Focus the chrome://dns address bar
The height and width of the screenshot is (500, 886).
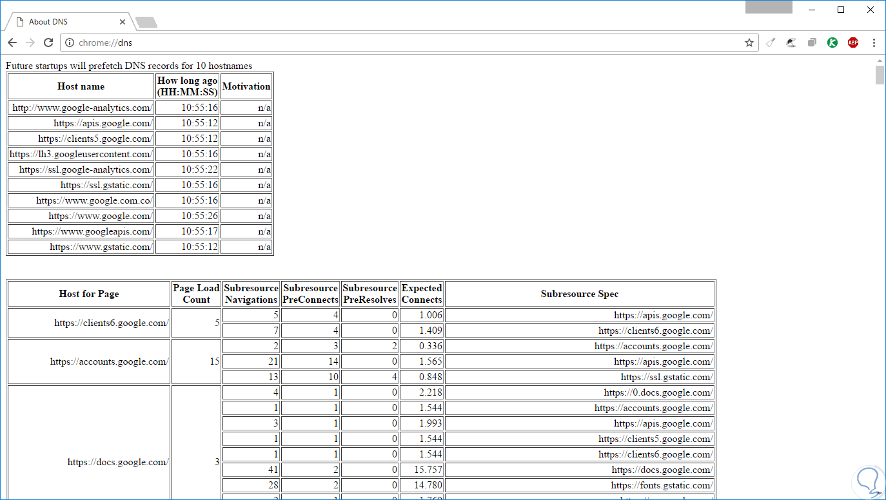coord(409,43)
